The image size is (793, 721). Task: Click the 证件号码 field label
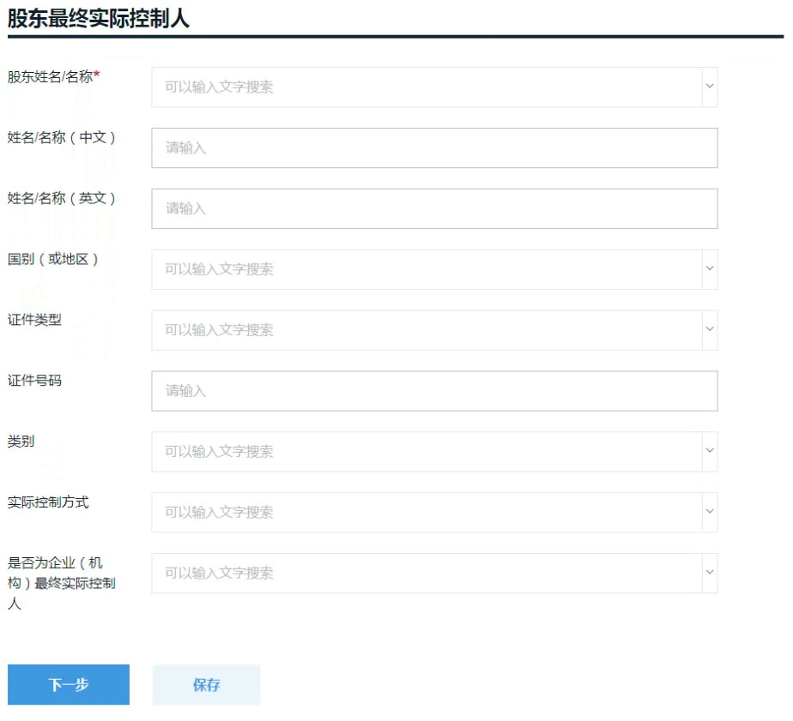click(34, 381)
